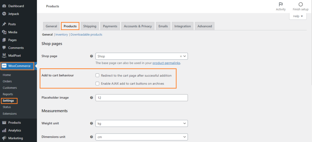Follow the product permalinks link
The image size is (312, 142).
point(166,63)
